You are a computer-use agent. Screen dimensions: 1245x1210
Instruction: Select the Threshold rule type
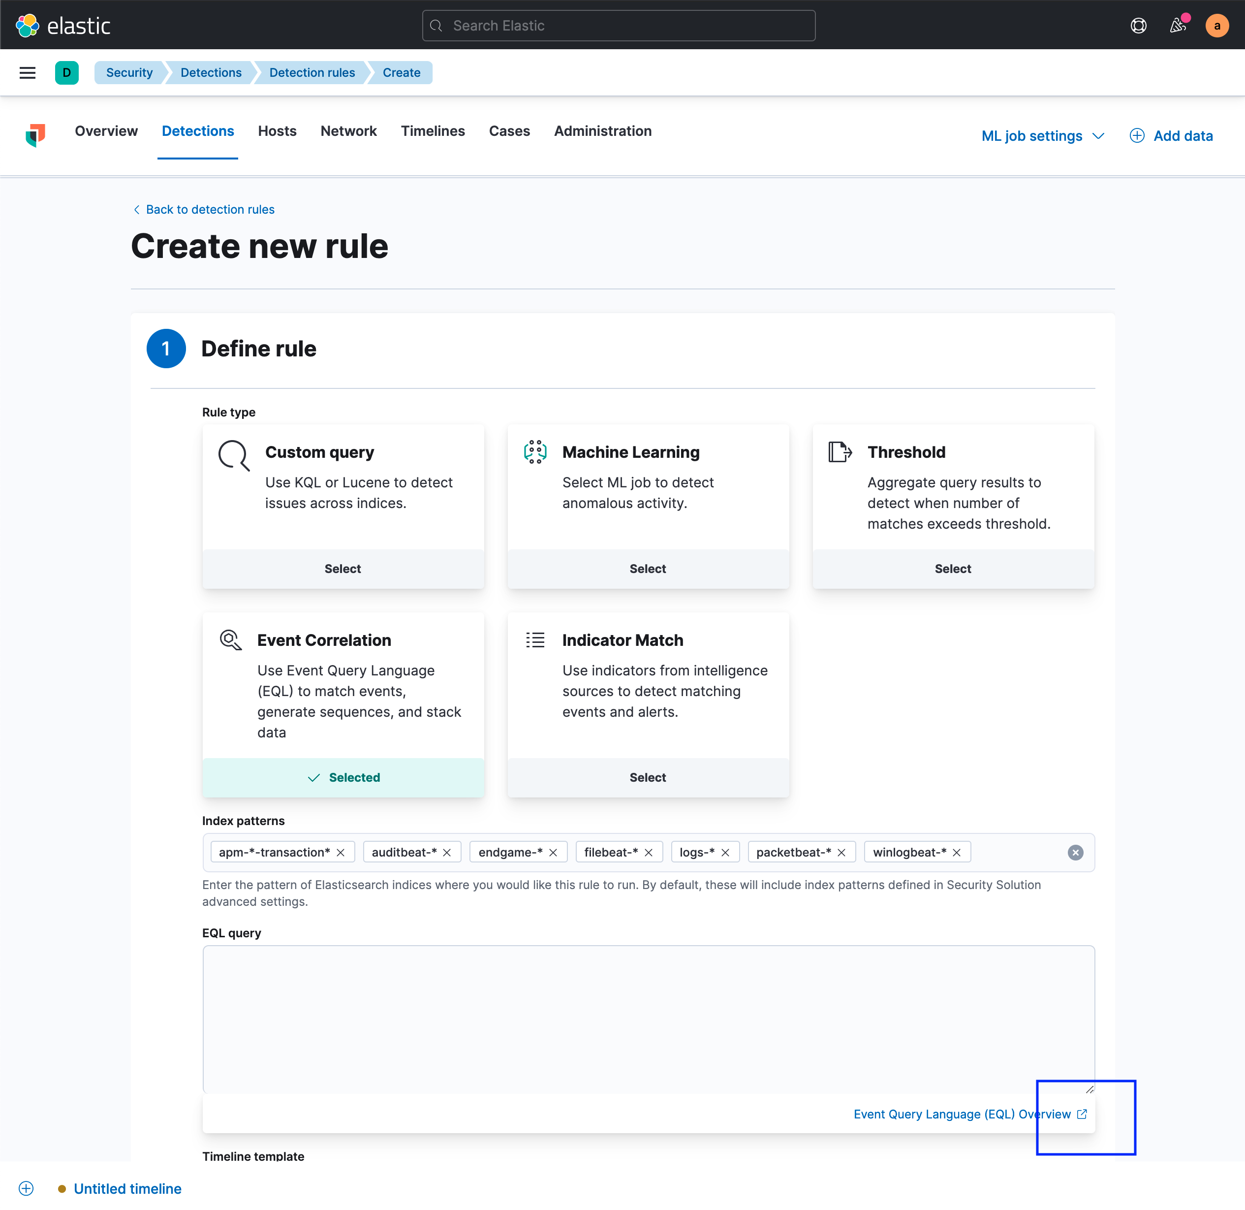tap(952, 569)
